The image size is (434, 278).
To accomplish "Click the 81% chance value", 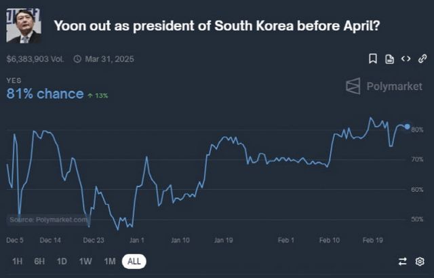I will click(45, 94).
